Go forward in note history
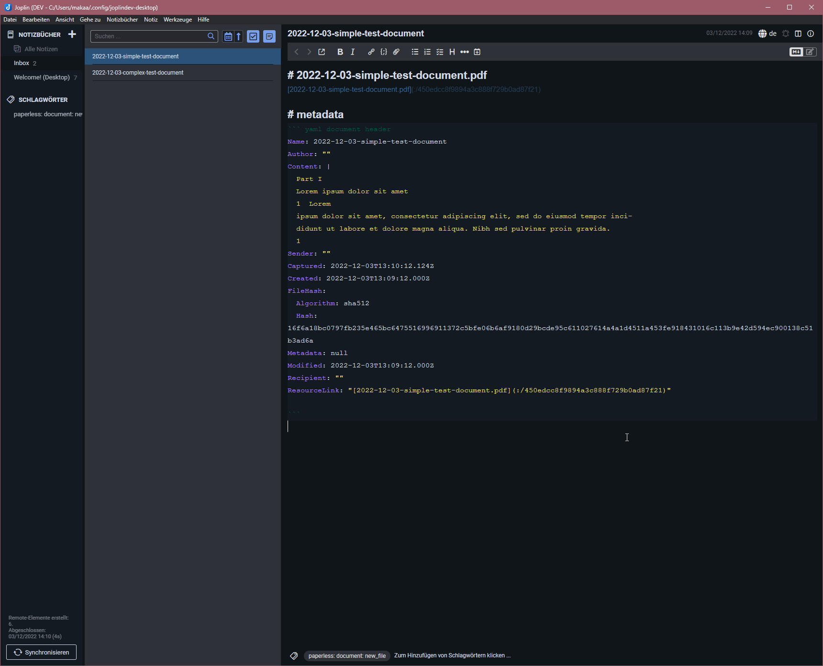 (x=309, y=52)
